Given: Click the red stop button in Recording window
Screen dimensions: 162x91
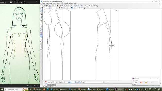Looking at the screenshot, I should 141,82.
